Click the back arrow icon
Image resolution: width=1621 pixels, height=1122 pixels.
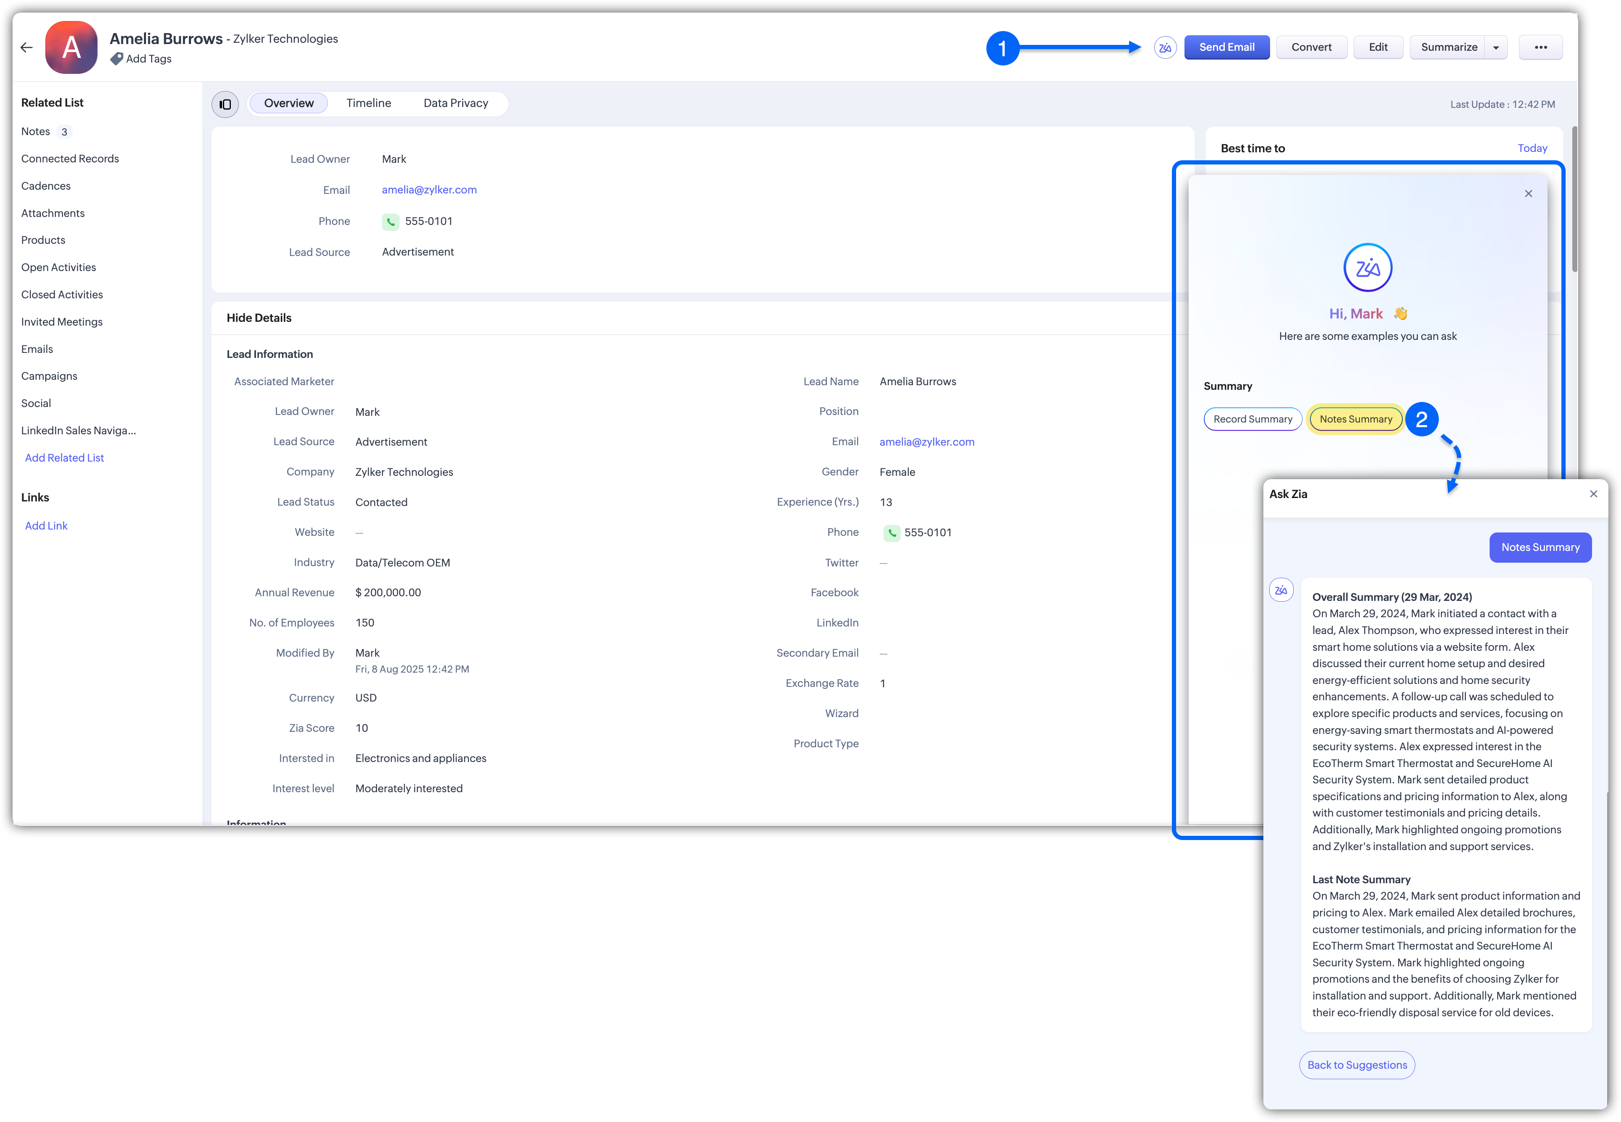[x=27, y=48]
